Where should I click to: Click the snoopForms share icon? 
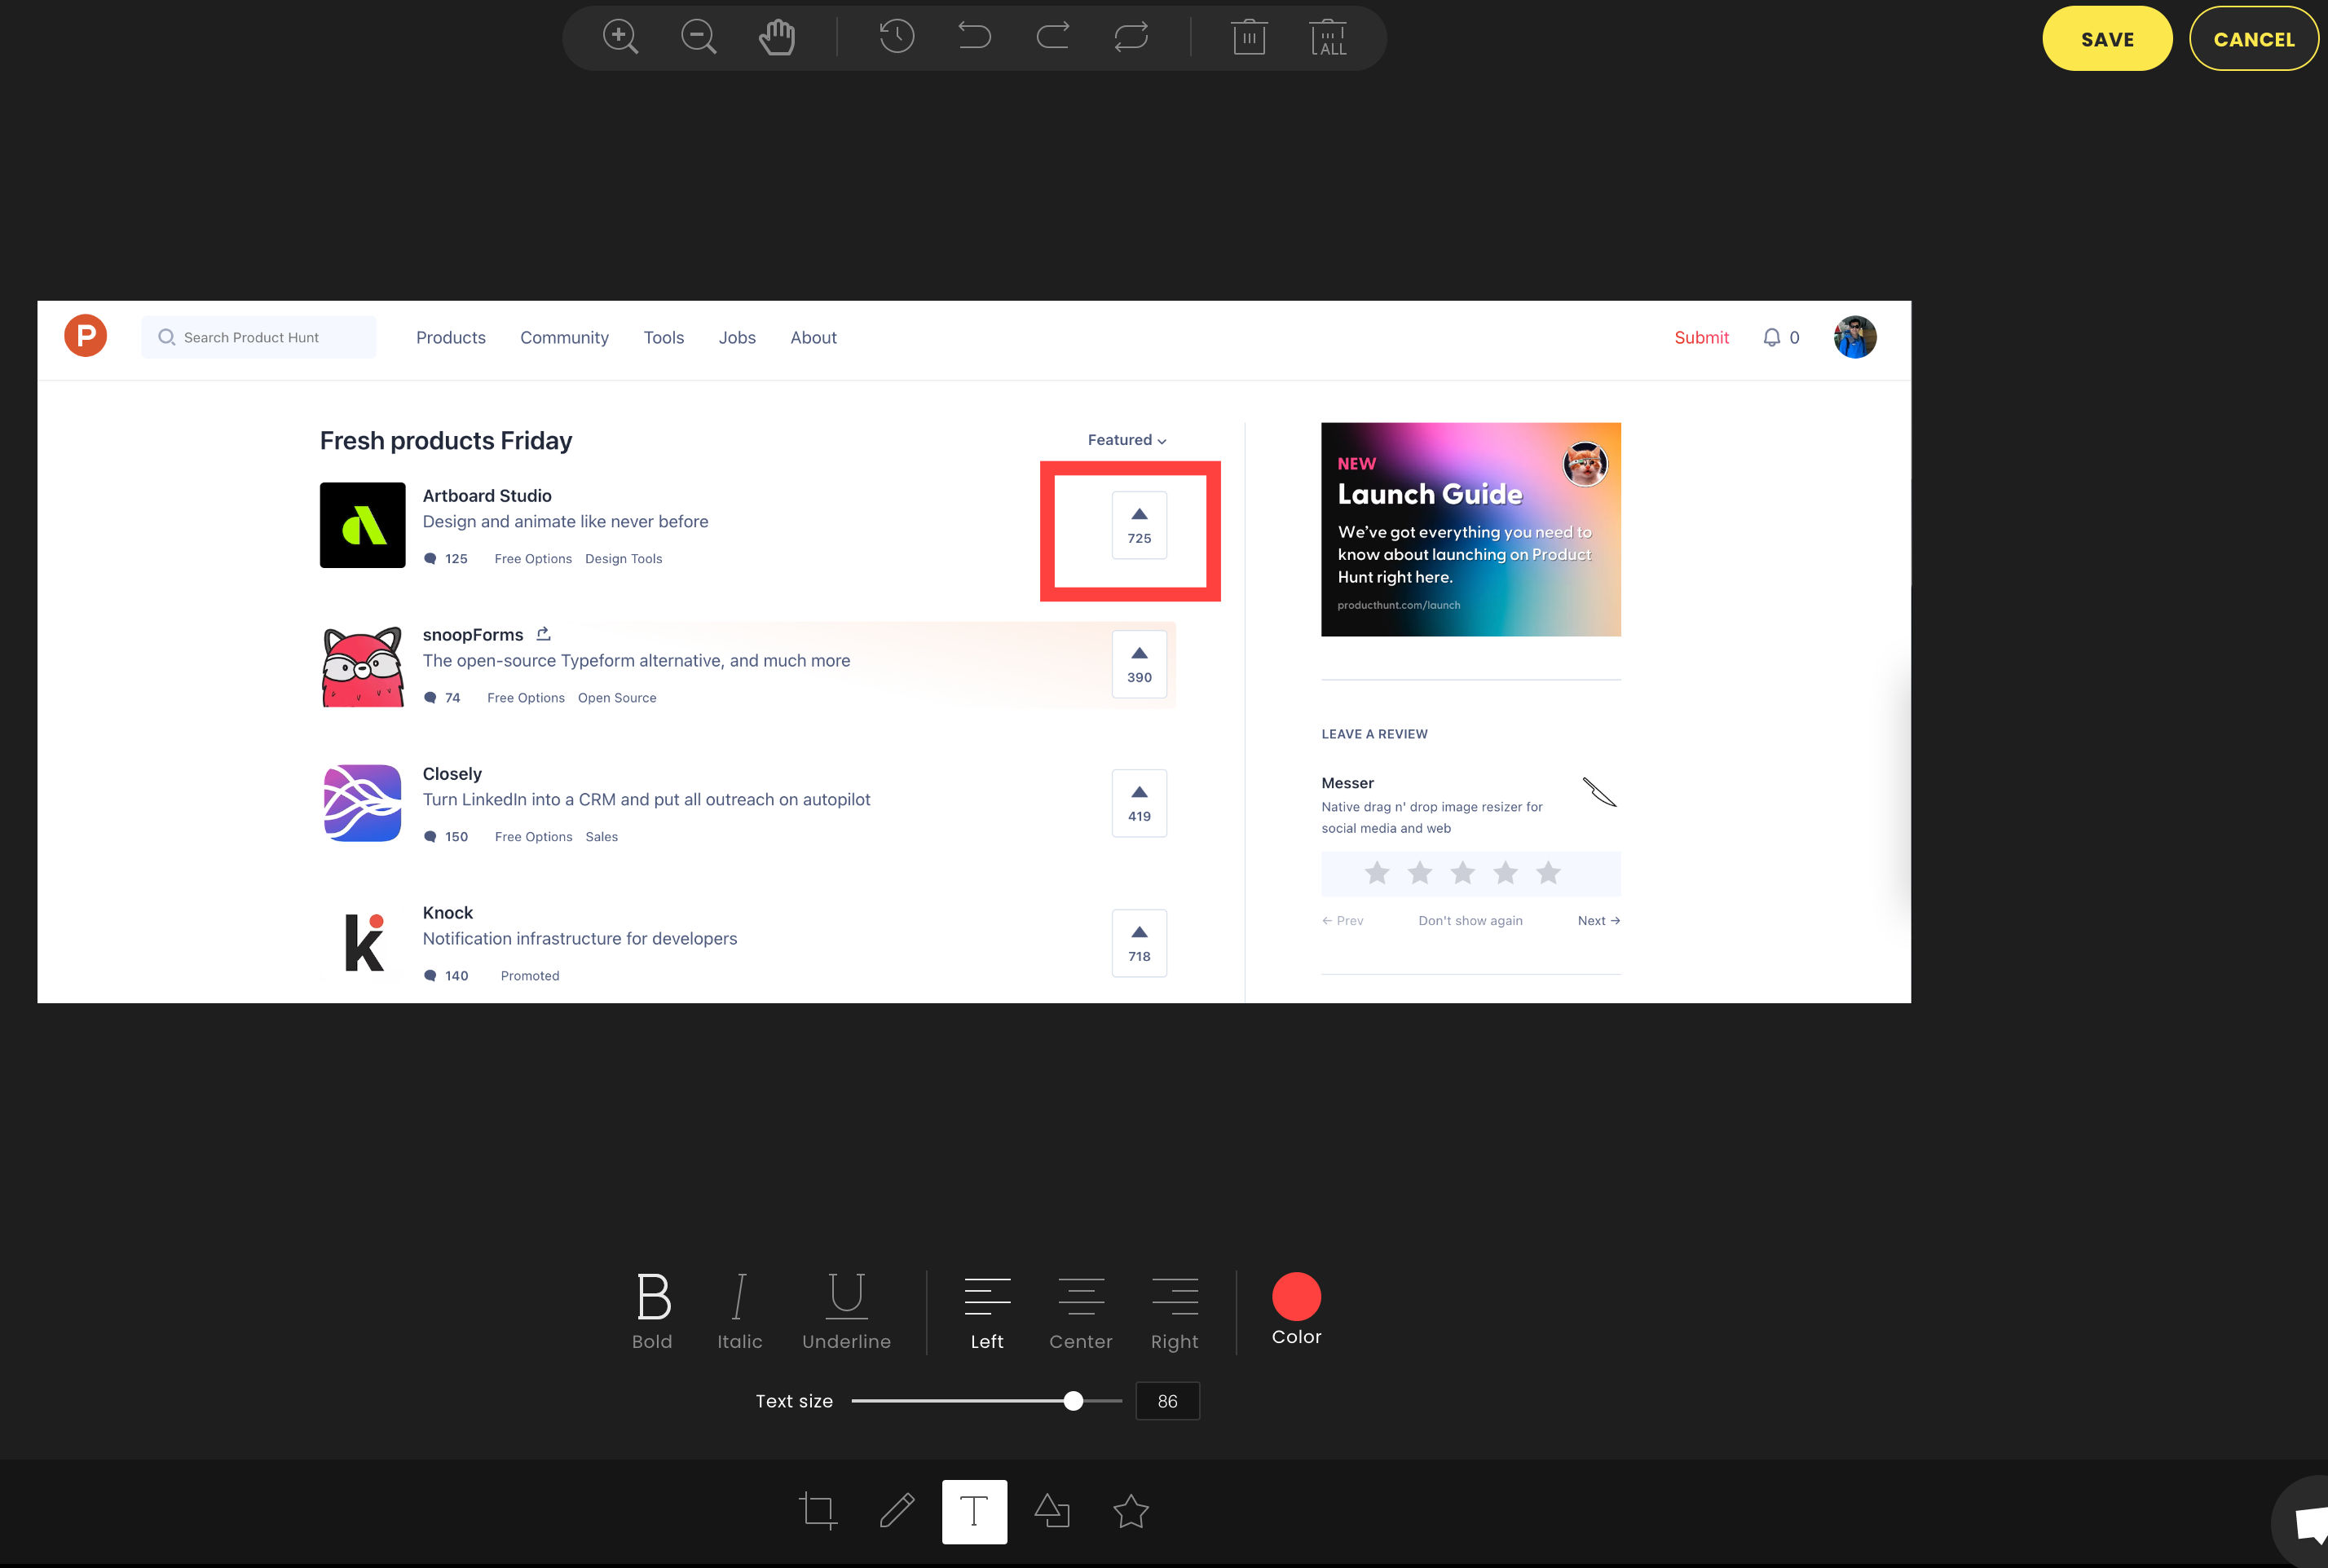[x=543, y=634]
